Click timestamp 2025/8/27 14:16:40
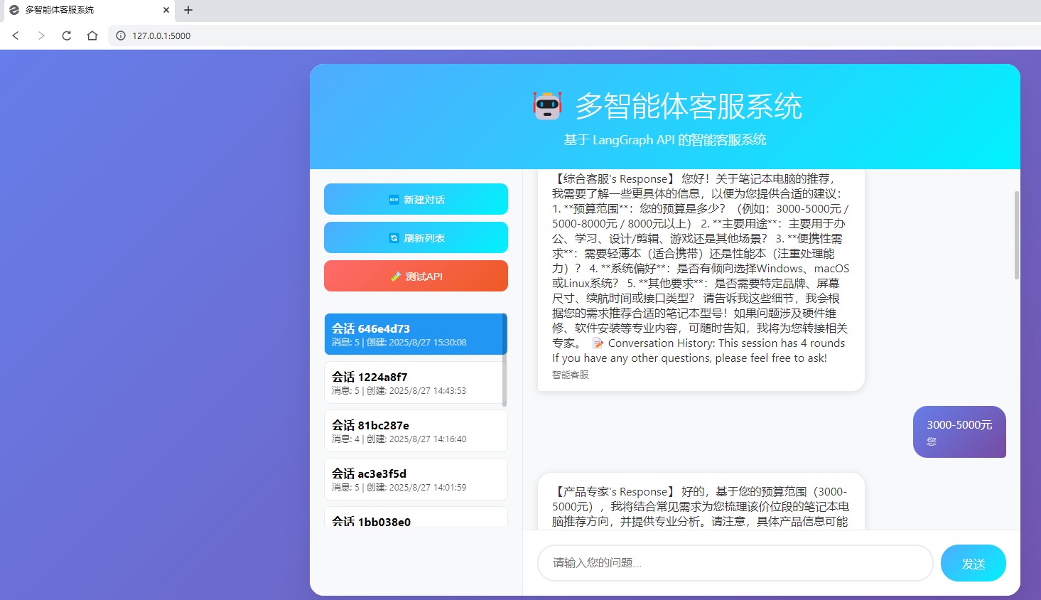This screenshot has width=1041, height=600. coord(428,439)
